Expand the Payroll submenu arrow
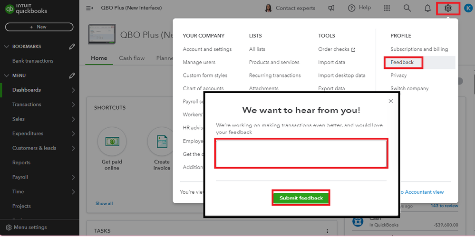This screenshot has height=237, width=475. tap(73, 177)
